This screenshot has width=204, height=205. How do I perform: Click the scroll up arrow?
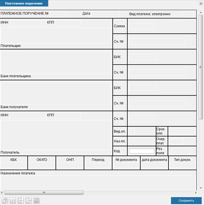(201, 13)
